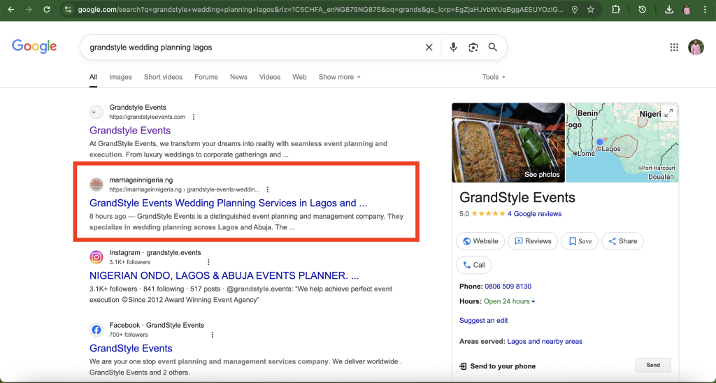Open the Google apps grid
Screen dimensions: 716x383
[x=674, y=47]
